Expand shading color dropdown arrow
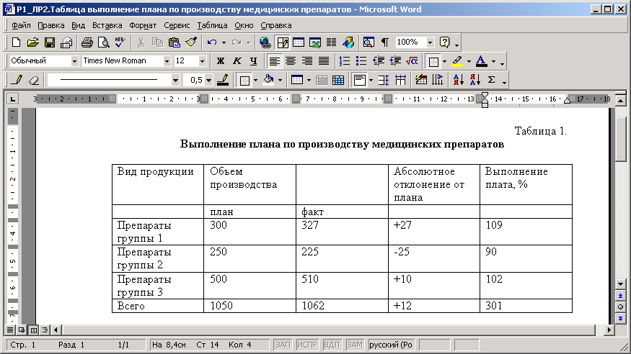 click(x=280, y=80)
